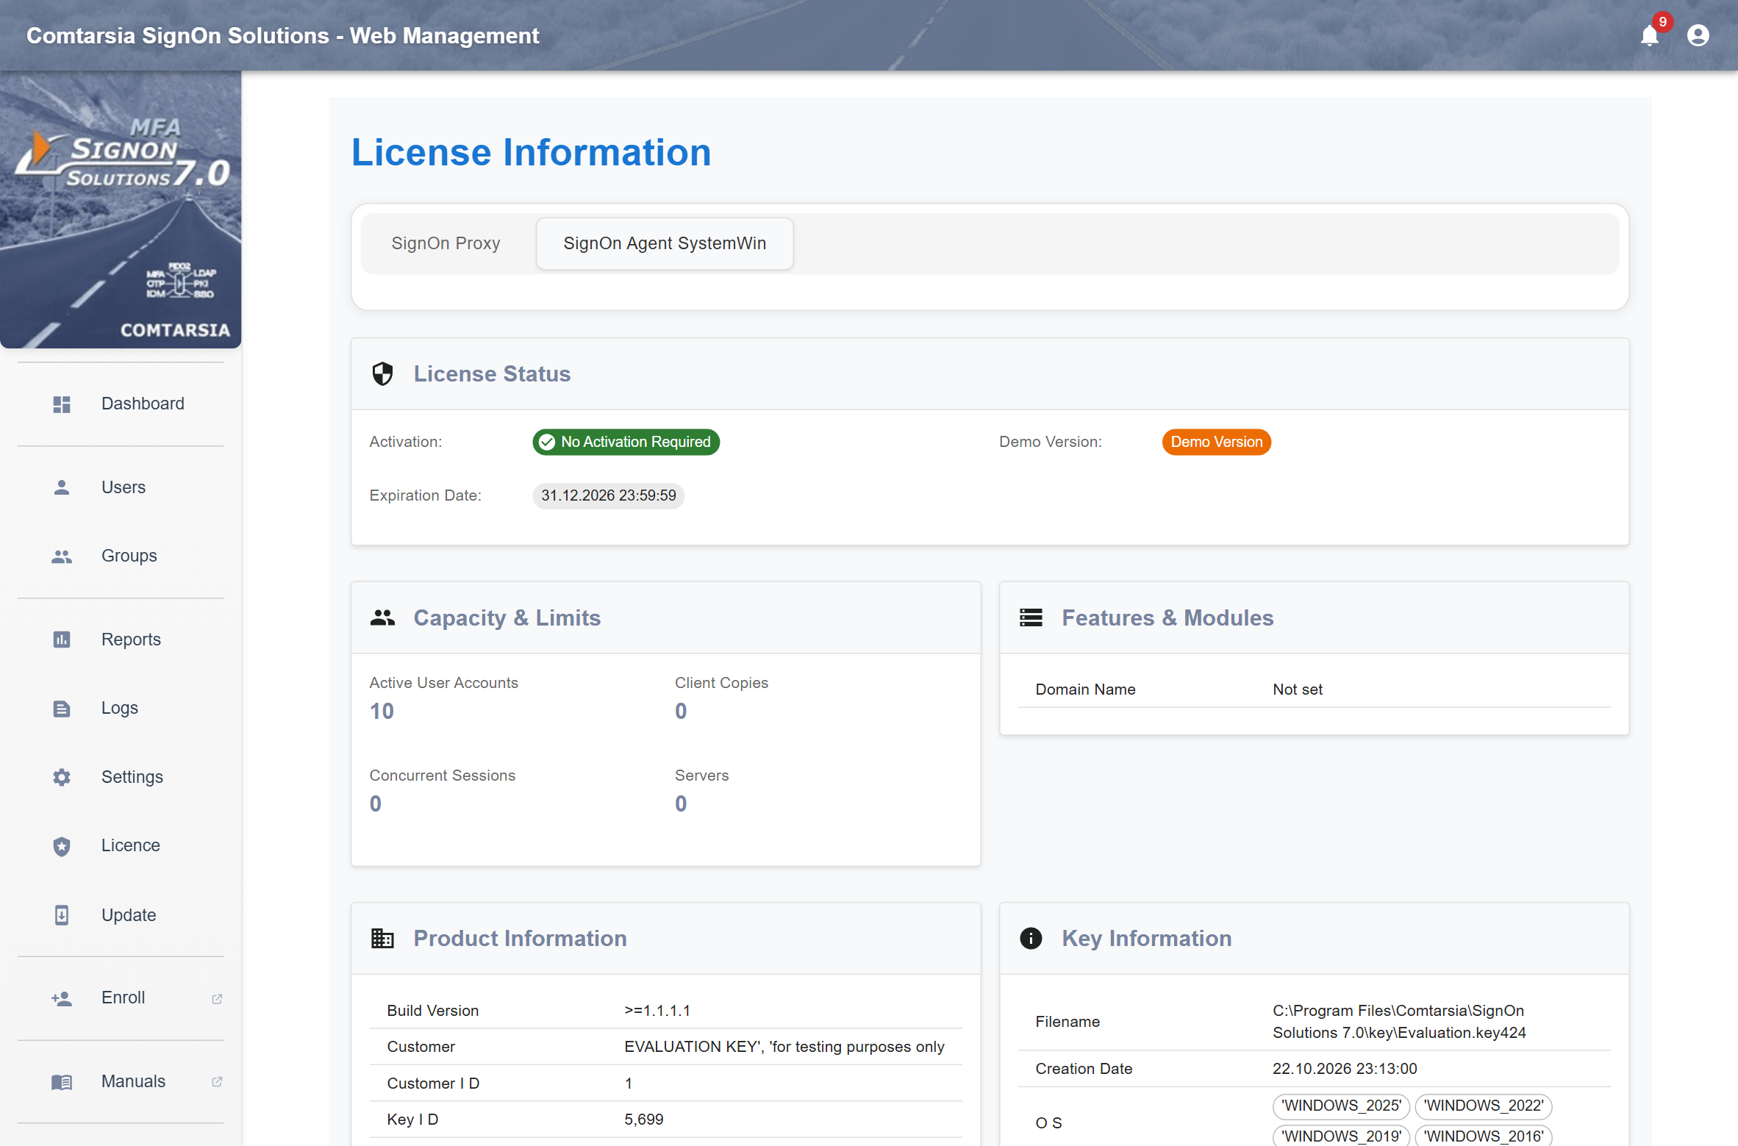This screenshot has height=1146, width=1738.
Task: Click the Key Information info icon
Action: (x=1031, y=939)
